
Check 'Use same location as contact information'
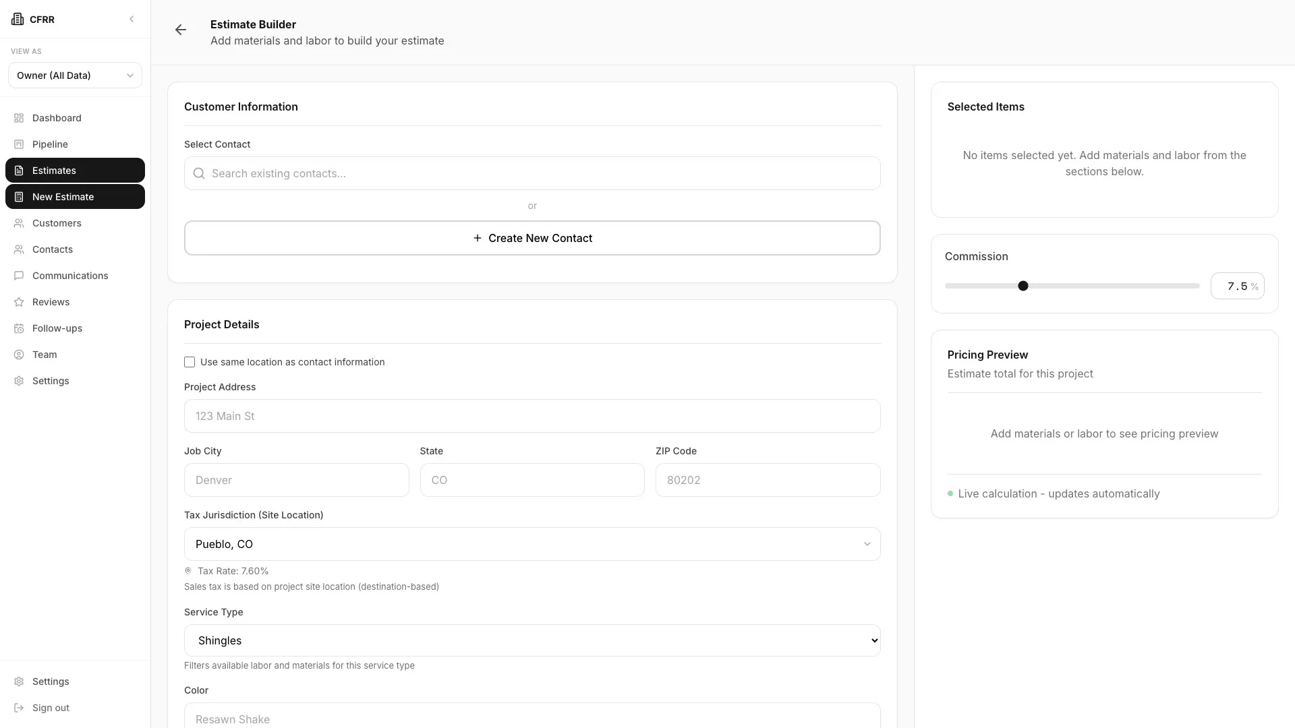point(190,362)
